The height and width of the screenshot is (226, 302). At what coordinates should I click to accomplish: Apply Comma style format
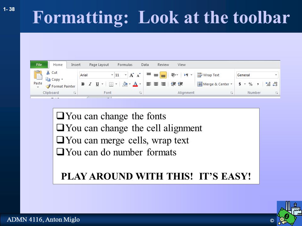(x=258, y=84)
